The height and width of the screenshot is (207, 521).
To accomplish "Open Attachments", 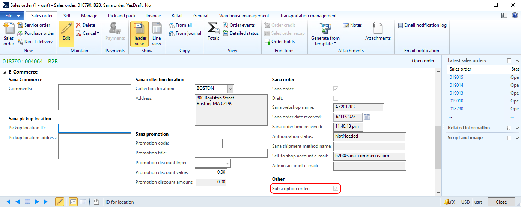I will coord(378,31).
